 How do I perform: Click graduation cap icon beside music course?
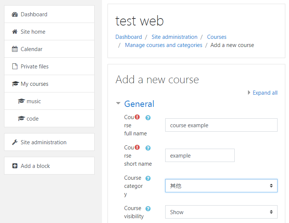click(x=21, y=101)
